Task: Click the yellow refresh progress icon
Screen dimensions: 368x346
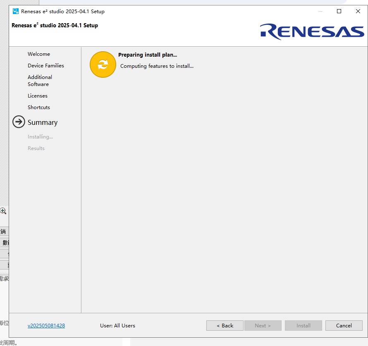Action: click(103, 64)
